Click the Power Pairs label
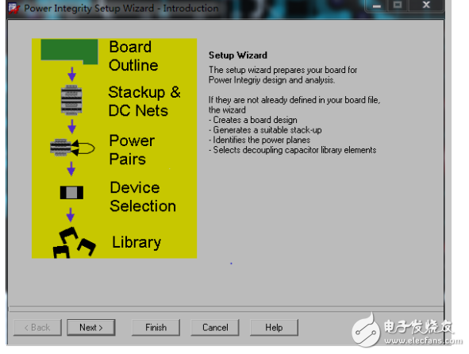The image size is (469, 354). pos(132,150)
